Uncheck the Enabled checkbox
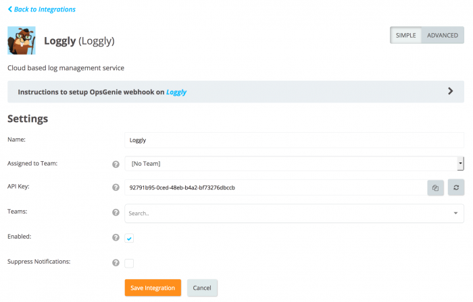 [129, 238]
